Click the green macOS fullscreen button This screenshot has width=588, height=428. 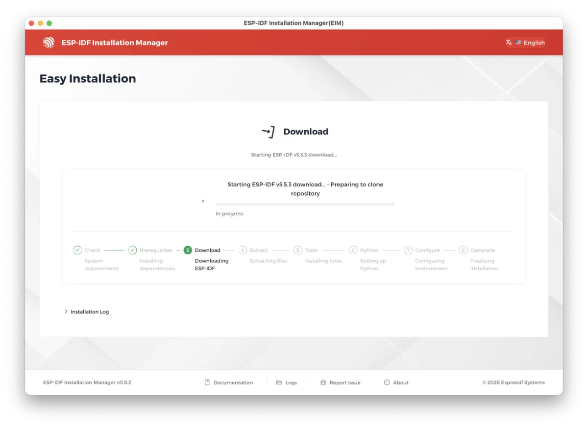pyautogui.click(x=49, y=23)
